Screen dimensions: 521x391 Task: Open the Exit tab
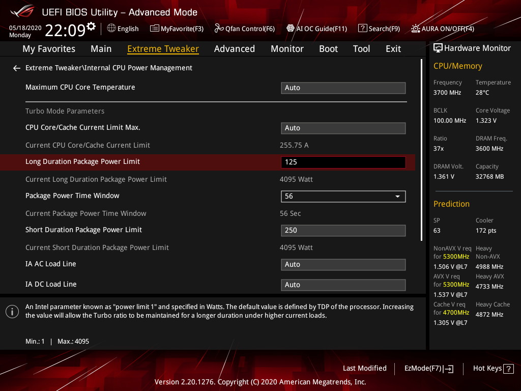pos(393,49)
